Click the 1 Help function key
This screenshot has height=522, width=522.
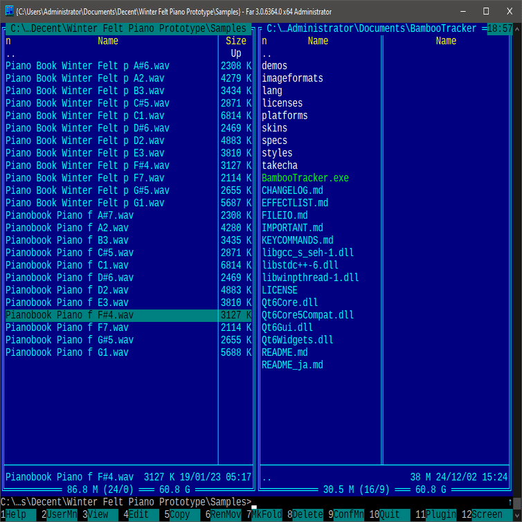[18, 514]
